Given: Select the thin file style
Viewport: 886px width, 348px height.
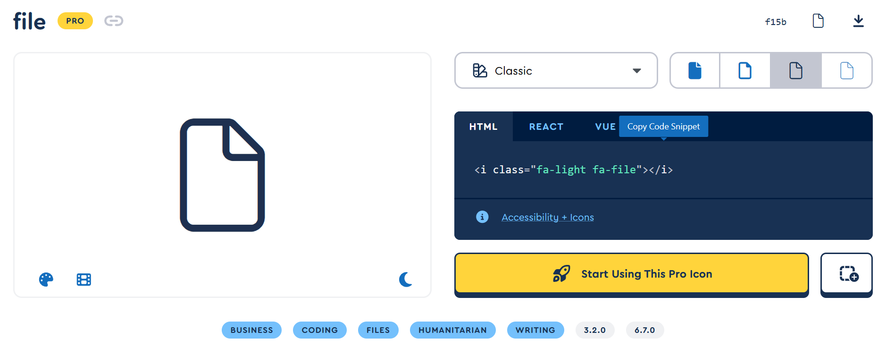Looking at the screenshot, I should click(846, 70).
